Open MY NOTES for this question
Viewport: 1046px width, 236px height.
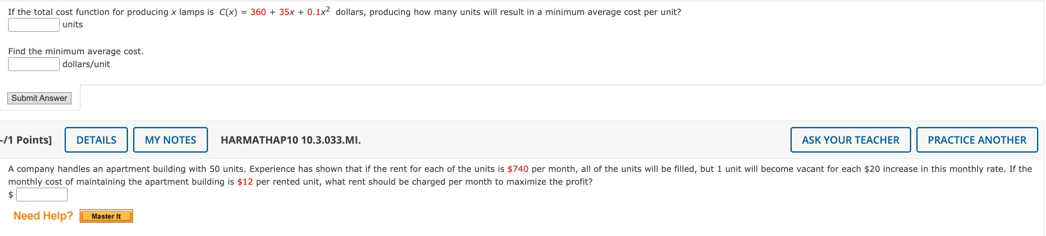click(x=170, y=140)
